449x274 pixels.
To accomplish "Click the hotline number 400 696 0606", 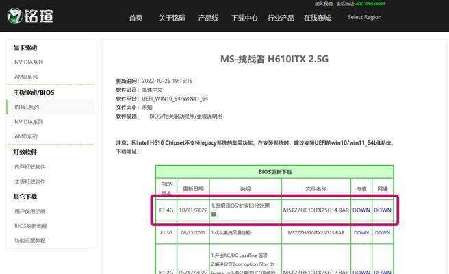I will [x=370, y=3].
